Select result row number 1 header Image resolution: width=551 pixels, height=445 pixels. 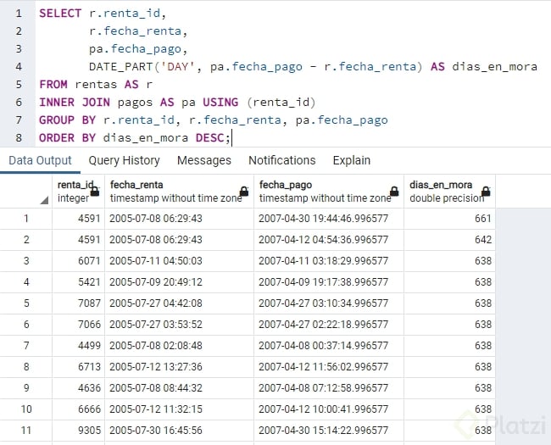click(25, 219)
